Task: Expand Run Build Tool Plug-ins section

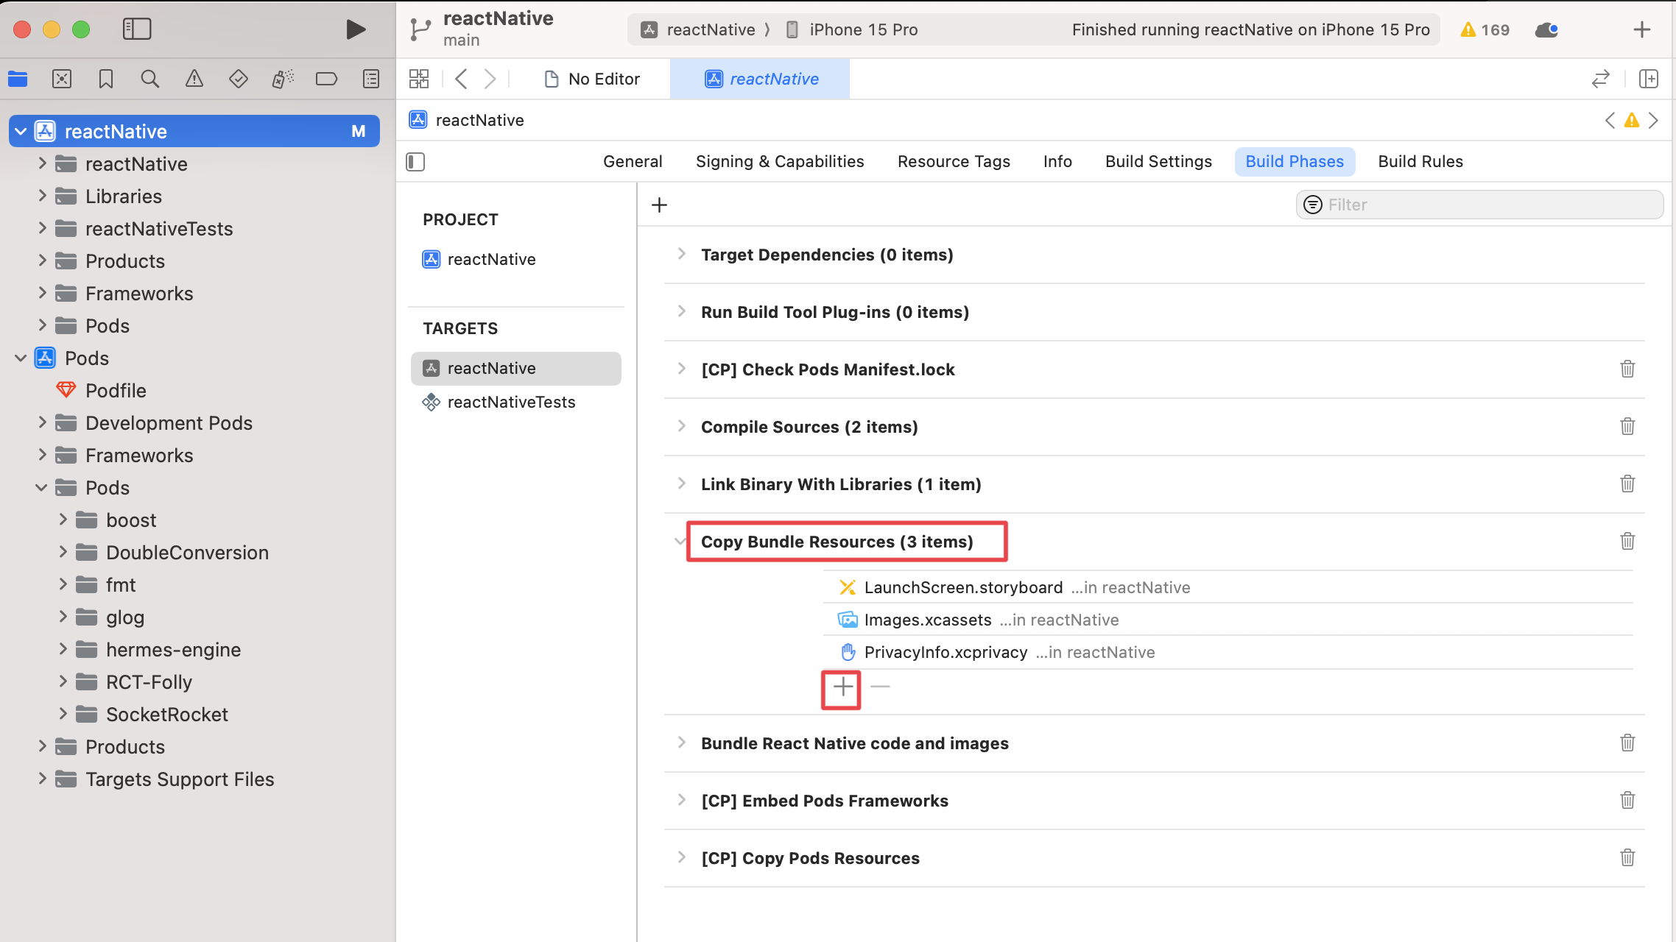Action: (682, 311)
